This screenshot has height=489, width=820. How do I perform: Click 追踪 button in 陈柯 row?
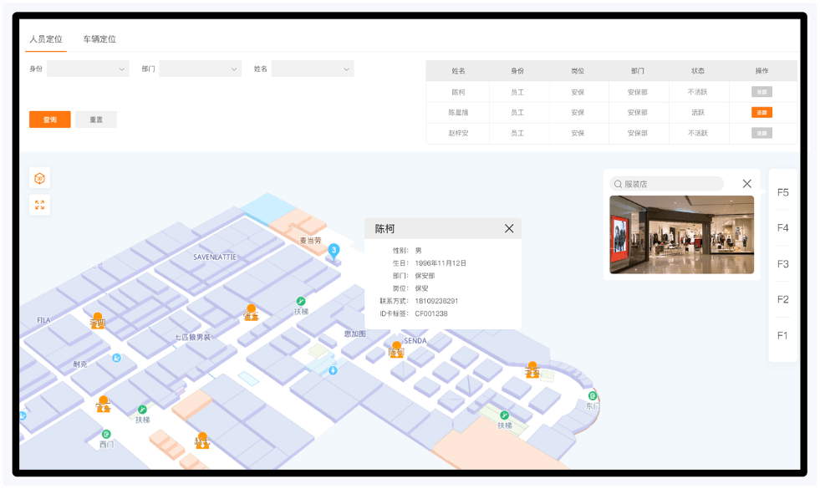click(x=762, y=92)
